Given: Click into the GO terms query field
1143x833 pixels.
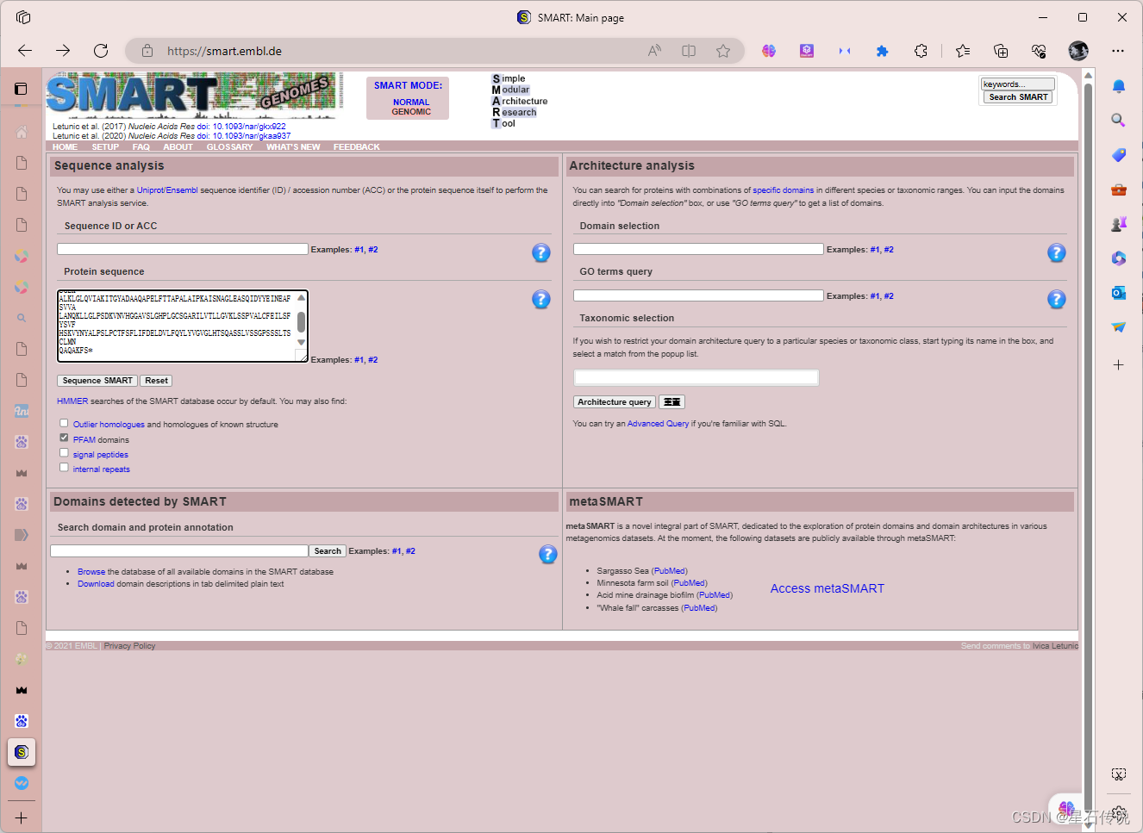Looking at the screenshot, I should (698, 295).
